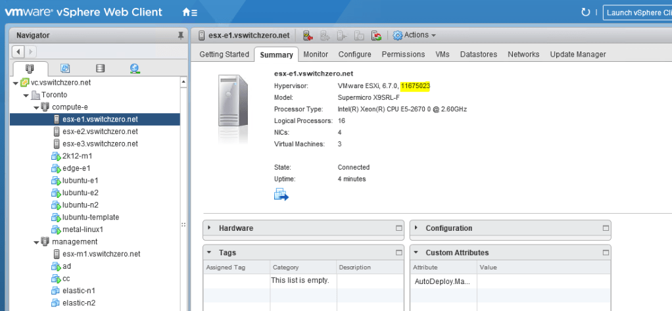Click the VM migrate icon below Uptime
672x311 pixels.
(x=281, y=194)
